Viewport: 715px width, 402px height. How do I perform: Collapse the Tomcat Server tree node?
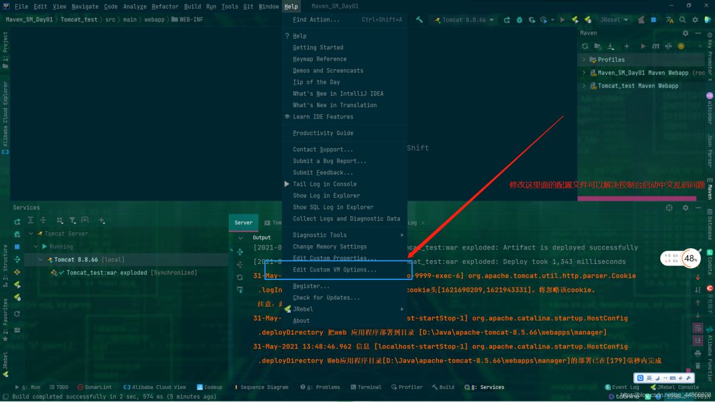coord(30,233)
